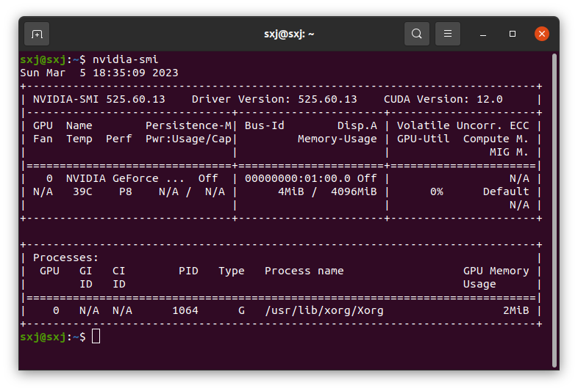Click the 'Default' compute mode value
This screenshot has height=391, width=578.
[x=506, y=192]
